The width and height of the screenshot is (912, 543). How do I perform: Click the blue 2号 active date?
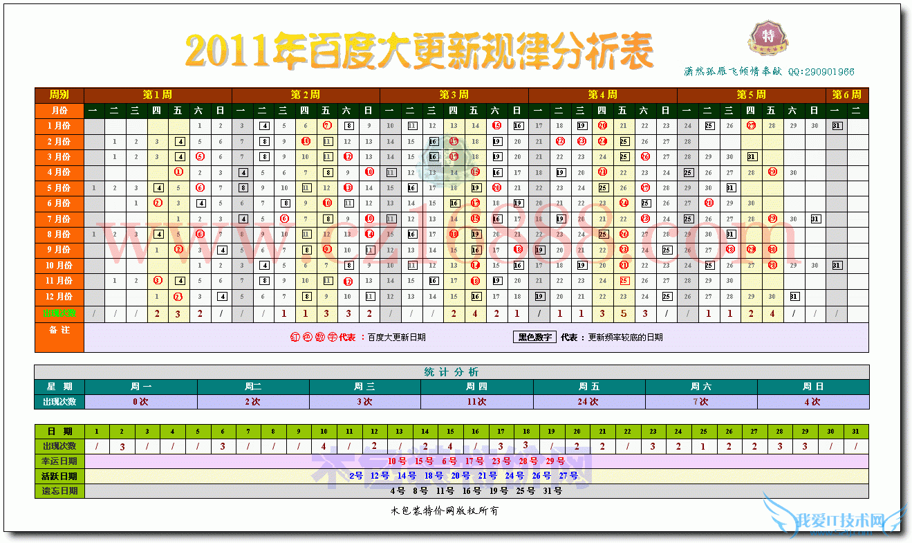click(356, 476)
